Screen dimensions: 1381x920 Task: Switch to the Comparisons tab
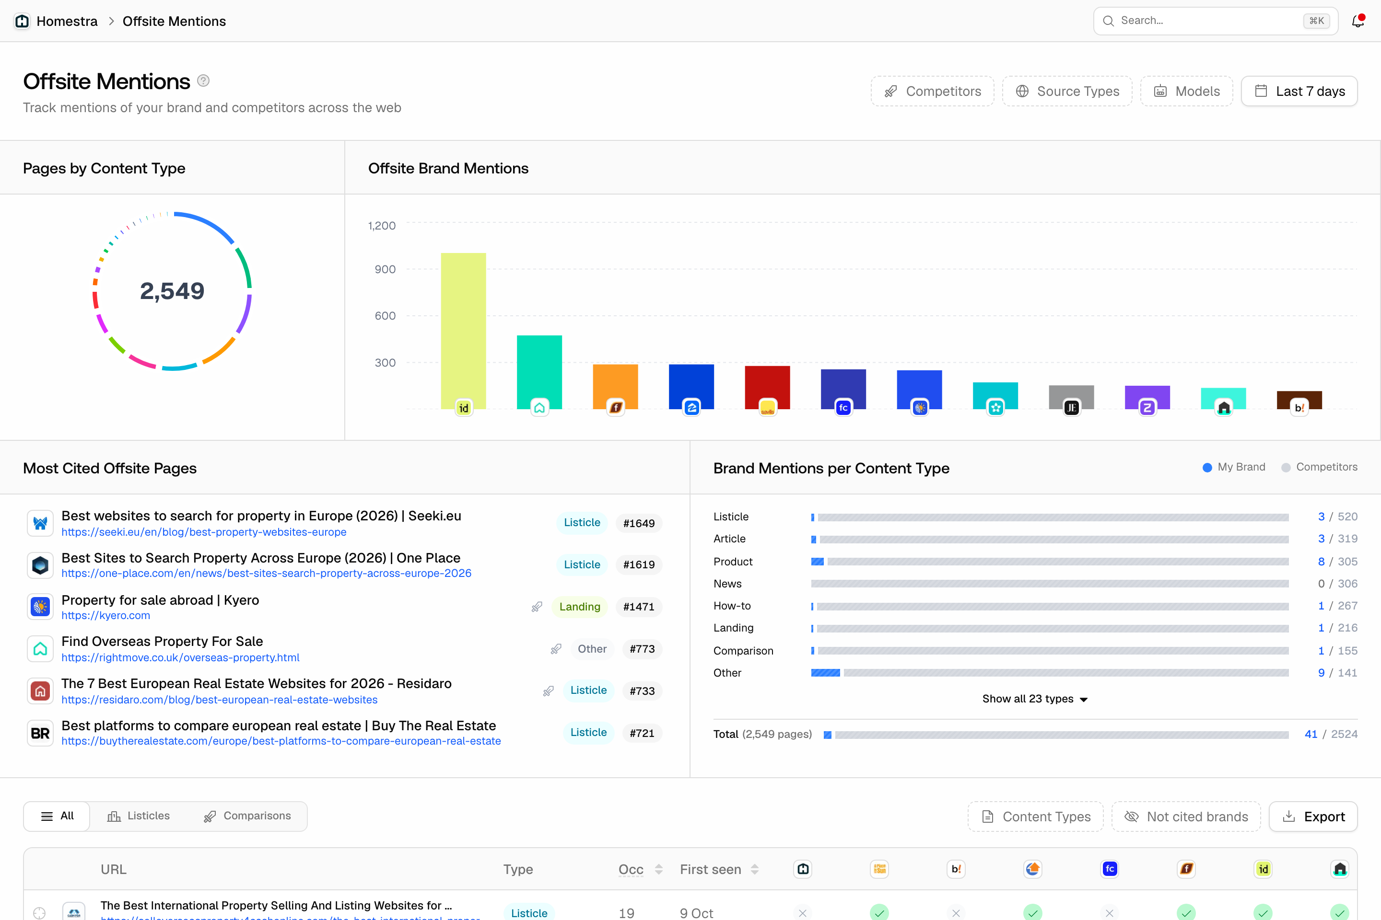tap(247, 816)
